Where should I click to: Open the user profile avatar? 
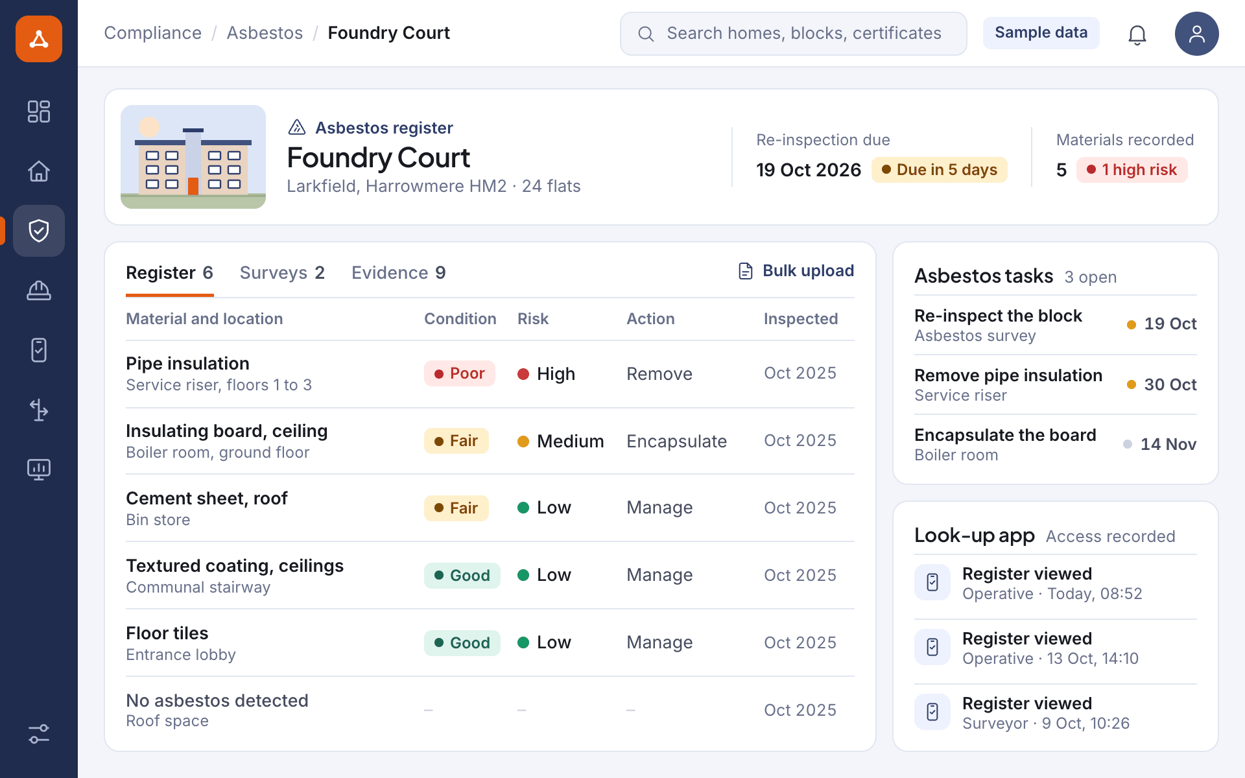click(x=1197, y=34)
